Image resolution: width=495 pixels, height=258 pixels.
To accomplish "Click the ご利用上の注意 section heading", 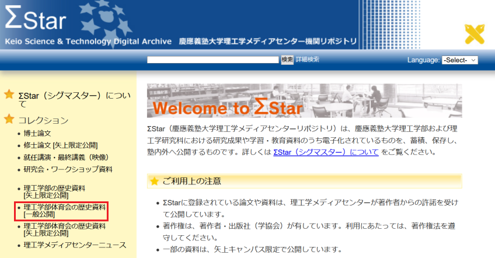I will click(191, 182).
